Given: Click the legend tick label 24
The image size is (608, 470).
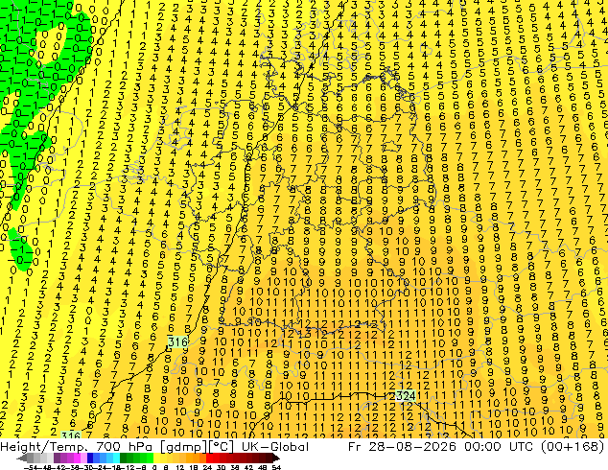Looking at the screenshot, I should coord(207,467).
